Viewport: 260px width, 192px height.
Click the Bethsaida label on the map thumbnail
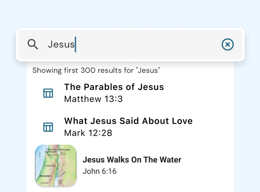tap(65, 149)
